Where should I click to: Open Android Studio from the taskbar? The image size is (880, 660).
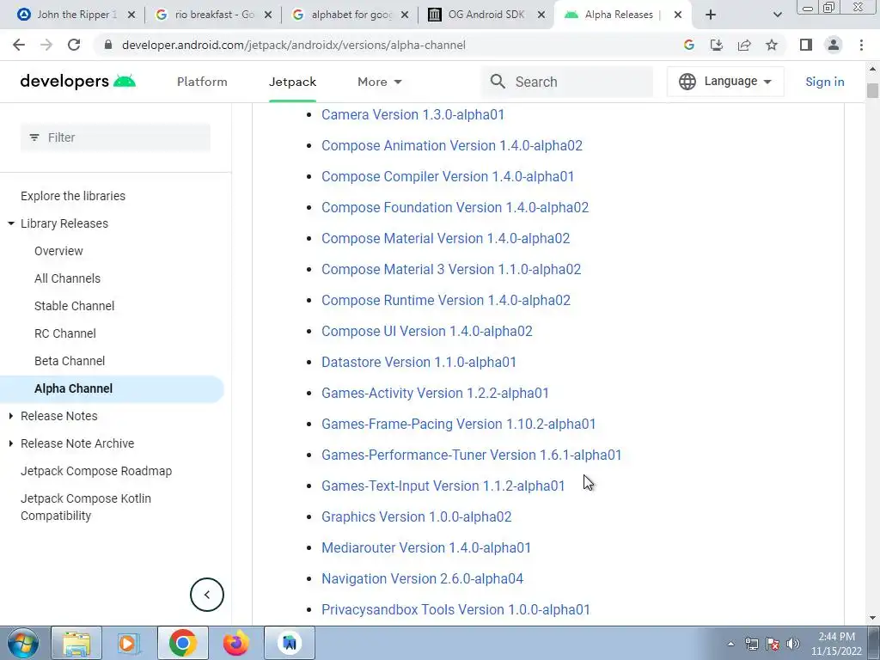290,643
